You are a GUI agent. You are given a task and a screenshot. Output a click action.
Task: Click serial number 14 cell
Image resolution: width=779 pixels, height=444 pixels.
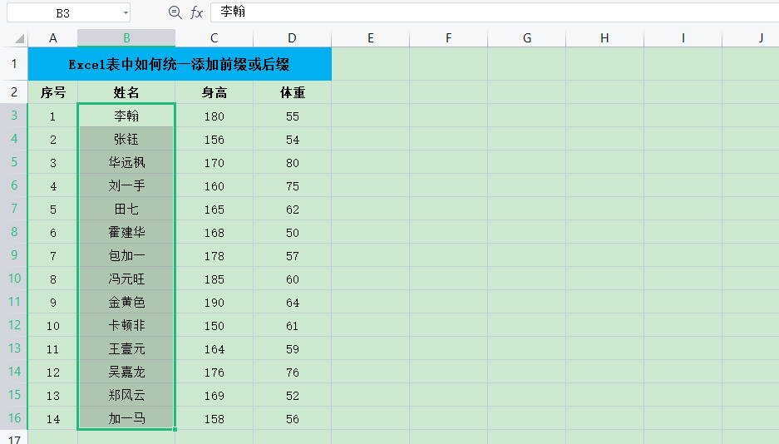tap(52, 419)
